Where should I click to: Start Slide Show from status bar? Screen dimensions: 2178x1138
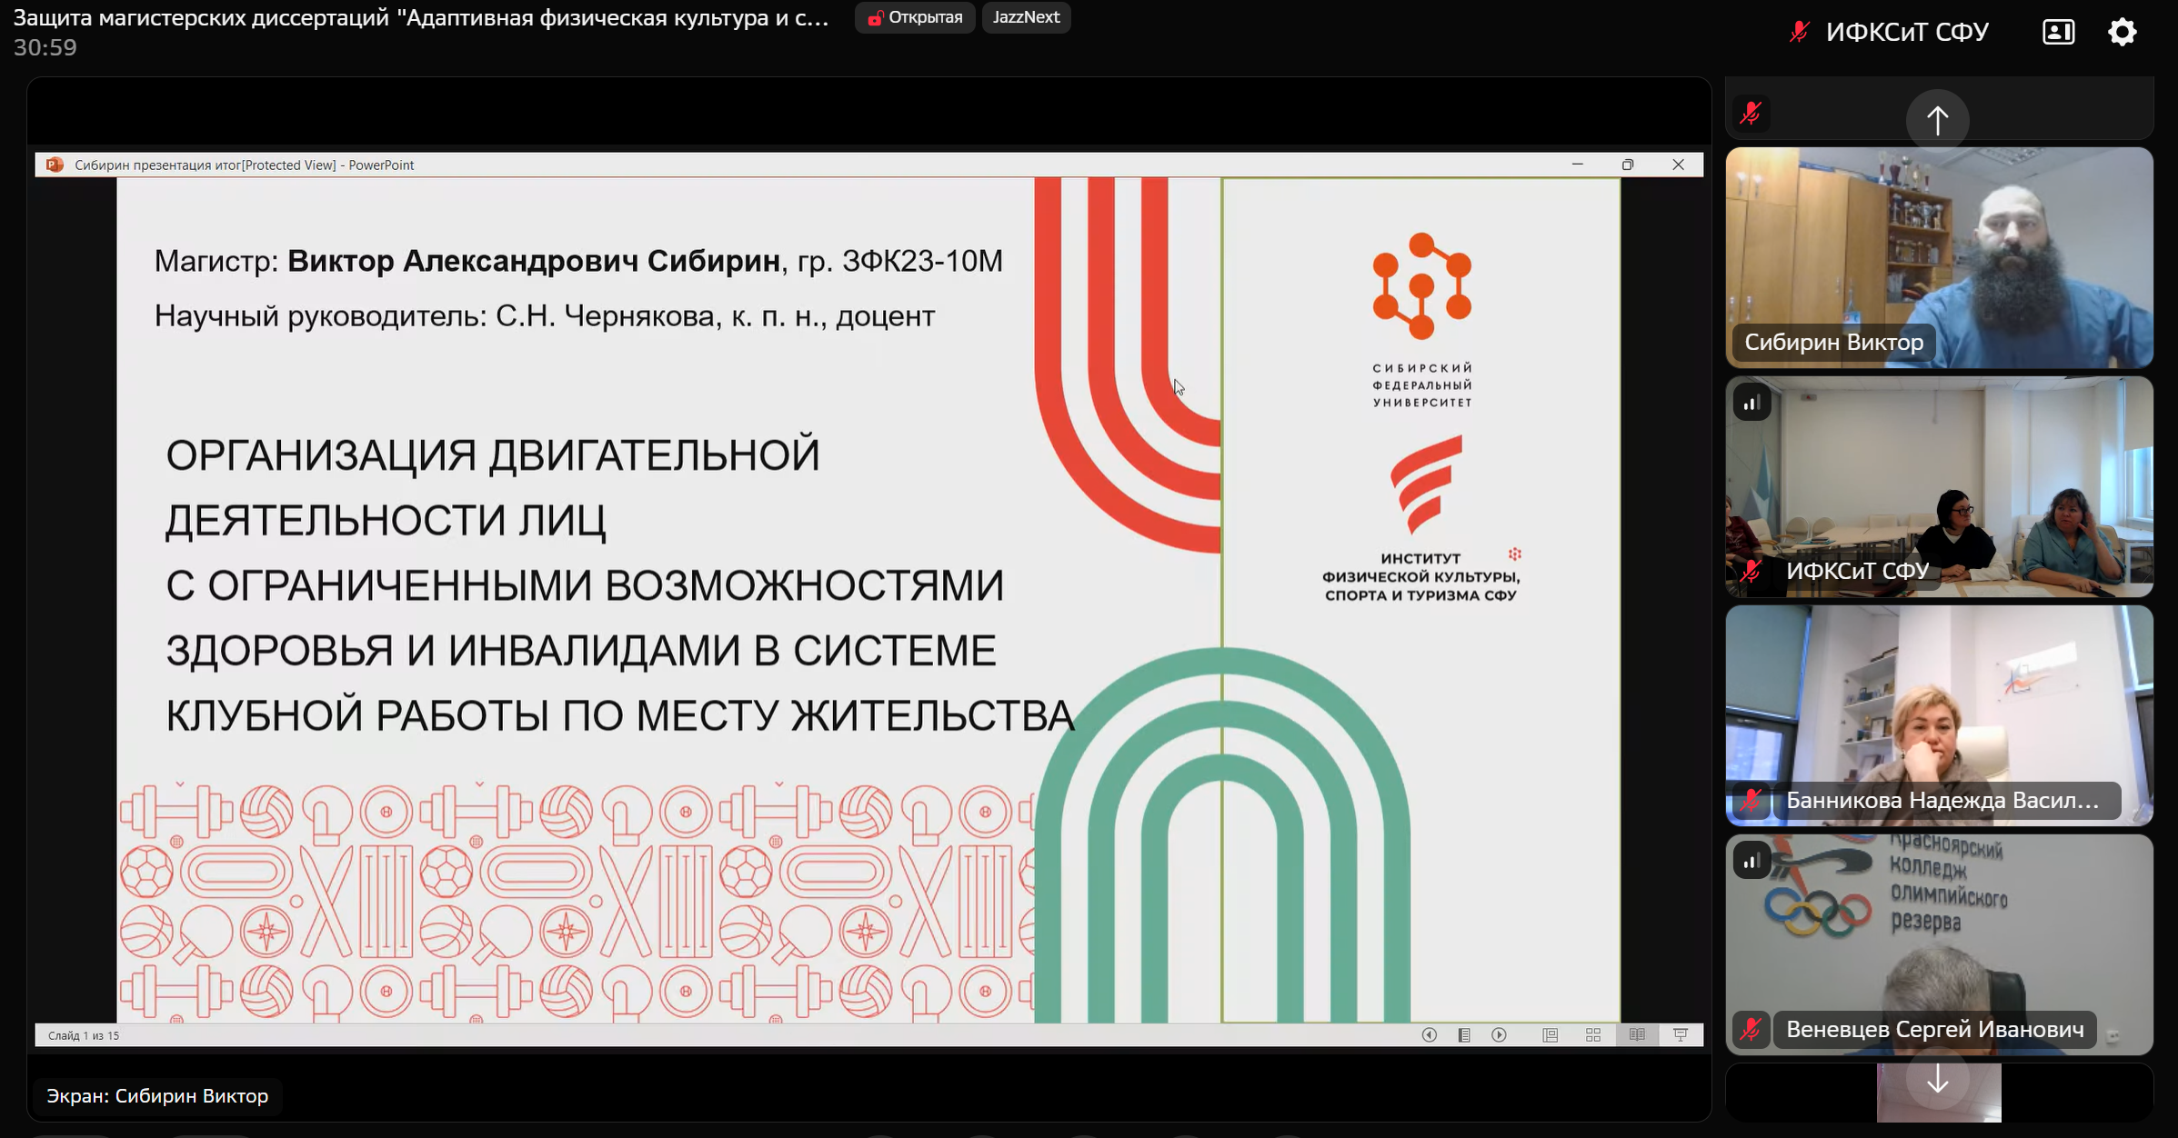1681,1035
